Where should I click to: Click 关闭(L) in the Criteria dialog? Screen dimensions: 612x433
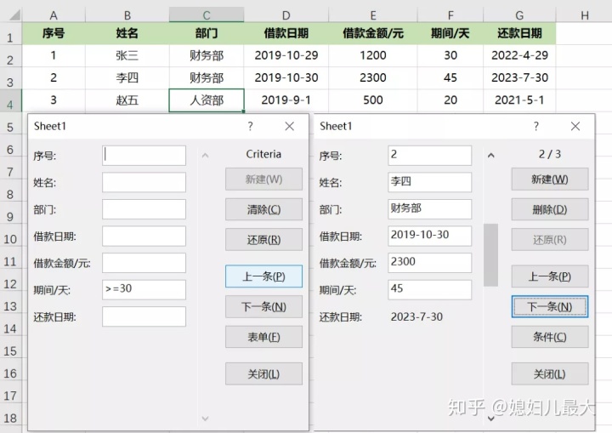pos(263,374)
